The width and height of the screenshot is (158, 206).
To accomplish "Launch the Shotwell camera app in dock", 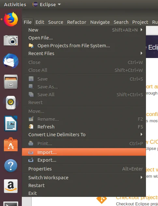I will 11,40.
